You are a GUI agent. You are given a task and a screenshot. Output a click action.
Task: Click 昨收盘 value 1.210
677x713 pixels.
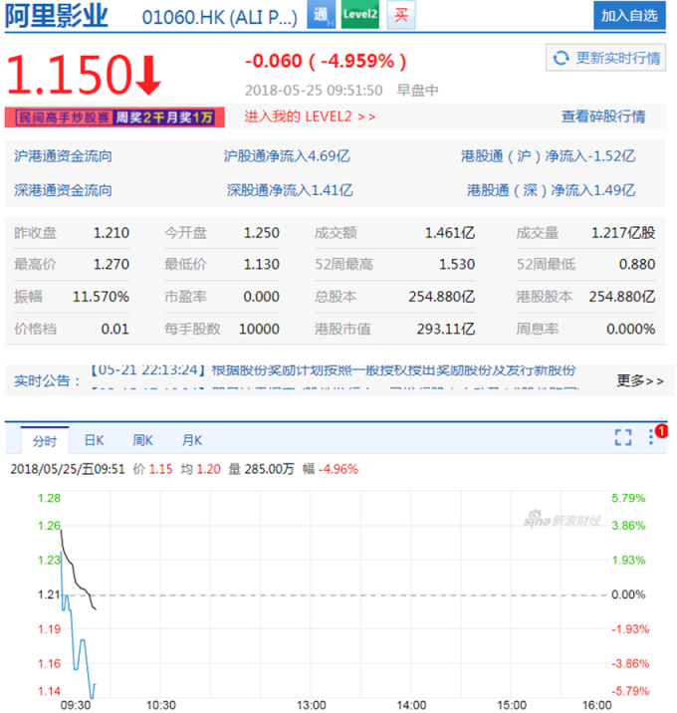coord(112,233)
